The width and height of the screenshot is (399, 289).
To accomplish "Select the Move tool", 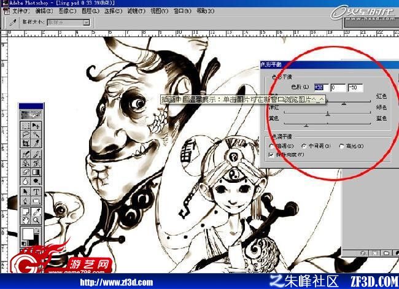I will click(x=36, y=126).
